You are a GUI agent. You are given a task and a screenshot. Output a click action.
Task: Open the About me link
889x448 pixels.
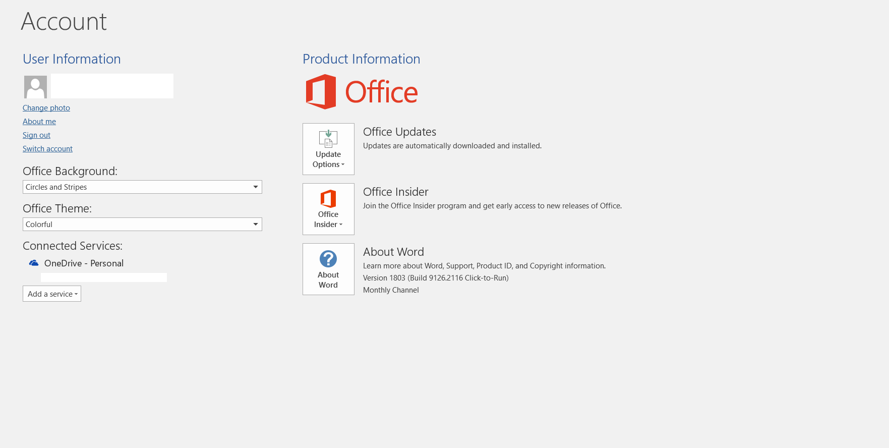[x=39, y=122]
